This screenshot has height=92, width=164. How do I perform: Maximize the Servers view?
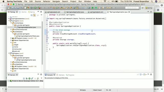coord(41,74)
